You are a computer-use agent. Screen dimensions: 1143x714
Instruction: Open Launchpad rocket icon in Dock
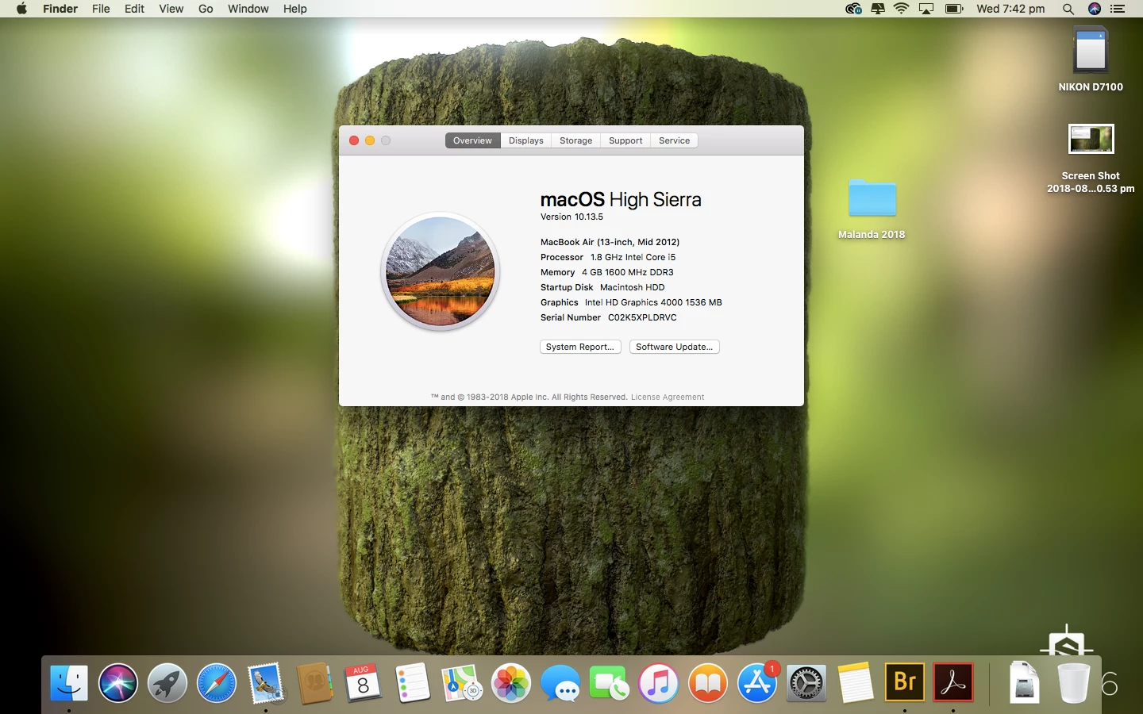pyautogui.click(x=167, y=683)
